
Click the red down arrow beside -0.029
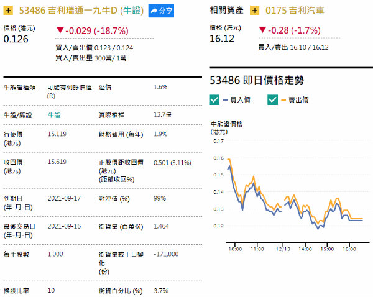60,30
